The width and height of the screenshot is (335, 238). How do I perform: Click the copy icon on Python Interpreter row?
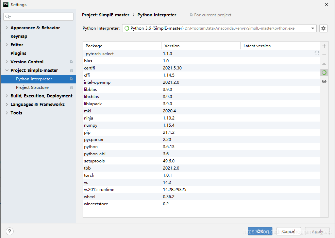point(71,79)
